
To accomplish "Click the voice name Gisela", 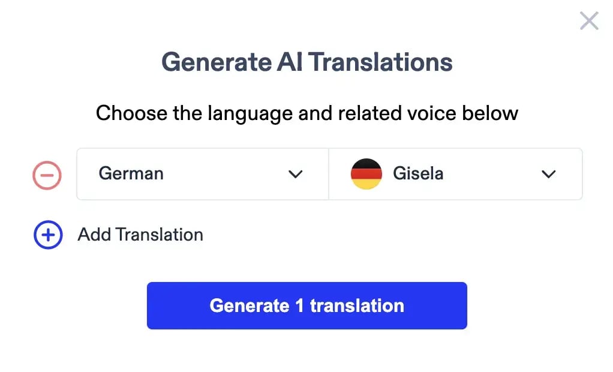I will (x=418, y=174).
